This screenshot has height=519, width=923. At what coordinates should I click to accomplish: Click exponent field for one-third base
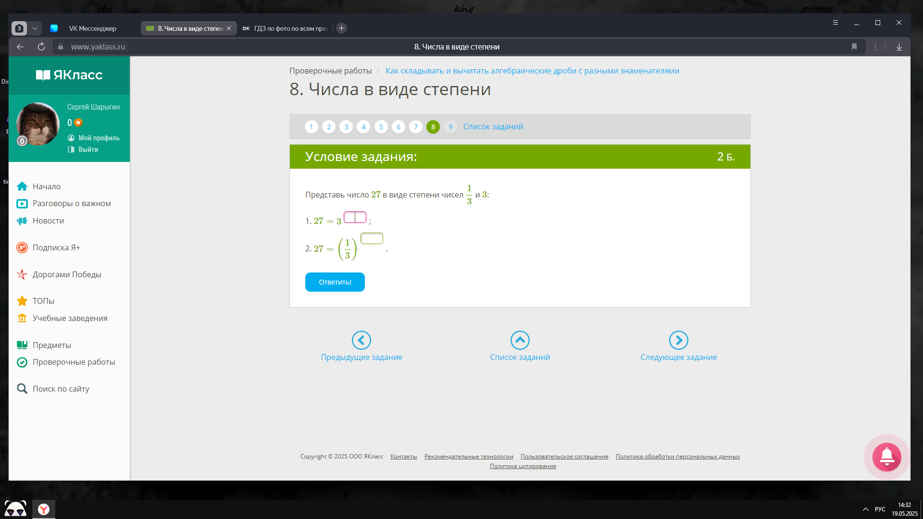click(372, 238)
